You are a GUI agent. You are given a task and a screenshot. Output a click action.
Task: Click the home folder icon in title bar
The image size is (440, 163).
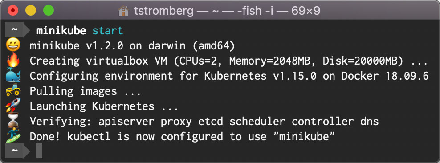pos(123,11)
